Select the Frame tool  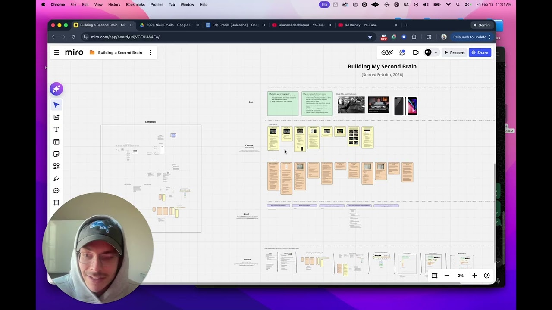[x=56, y=203]
